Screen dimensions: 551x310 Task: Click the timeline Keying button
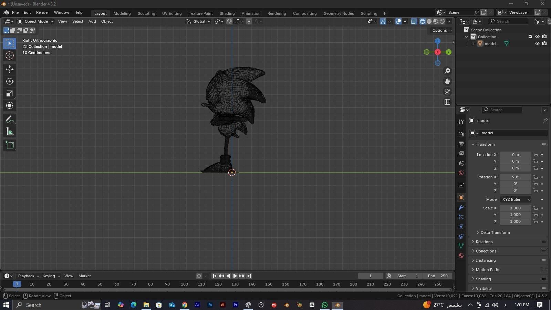(51, 276)
